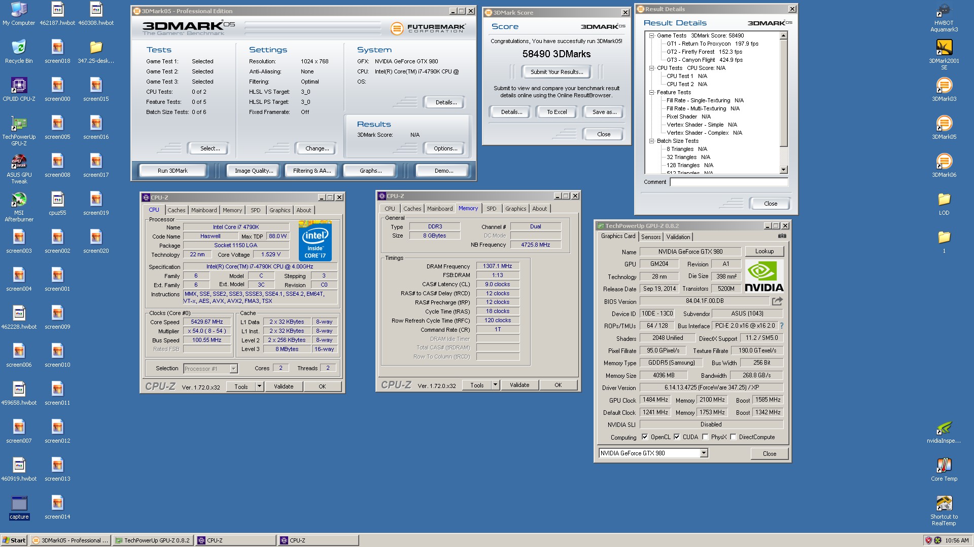The height and width of the screenshot is (547, 974).
Task: Open the My Computer desktop icon
Action: tap(19, 14)
